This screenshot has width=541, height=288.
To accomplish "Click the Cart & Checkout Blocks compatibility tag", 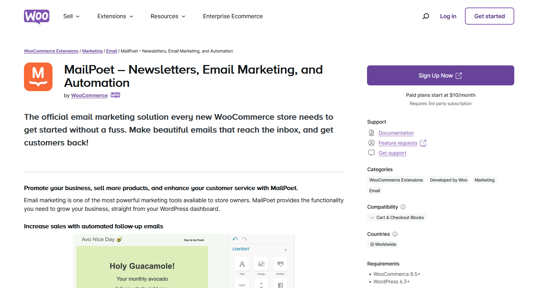I will (x=397, y=218).
